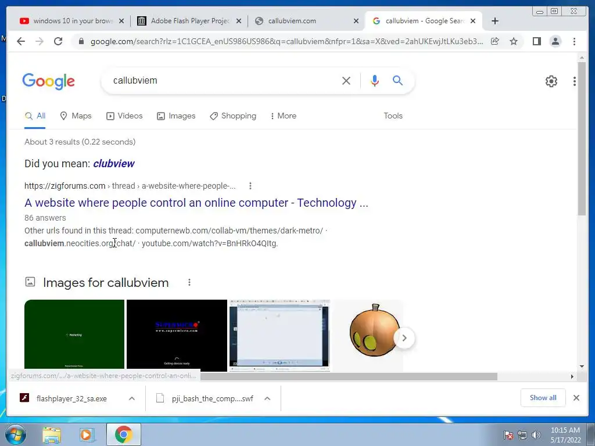Viewport: 595px width, 446px height.
Task: Open Windows Start menu
Action: click(x=16, y=434)
